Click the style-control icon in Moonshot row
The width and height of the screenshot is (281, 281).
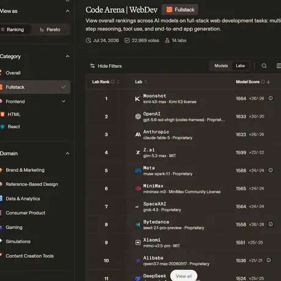click(x=271, y=98)
